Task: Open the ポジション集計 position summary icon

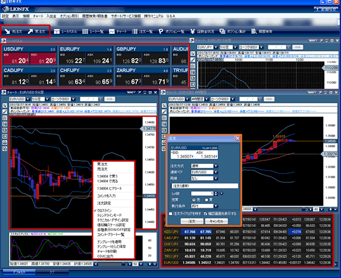Action: tap(233, 32)
